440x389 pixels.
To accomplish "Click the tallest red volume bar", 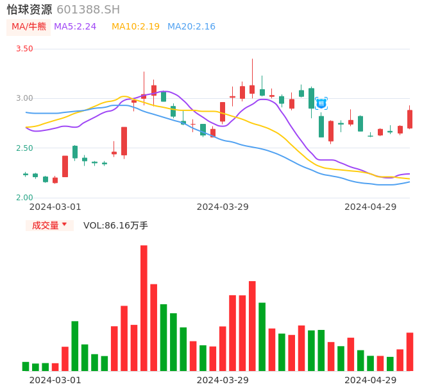I will pyautogui.click(x=144, y=308).
